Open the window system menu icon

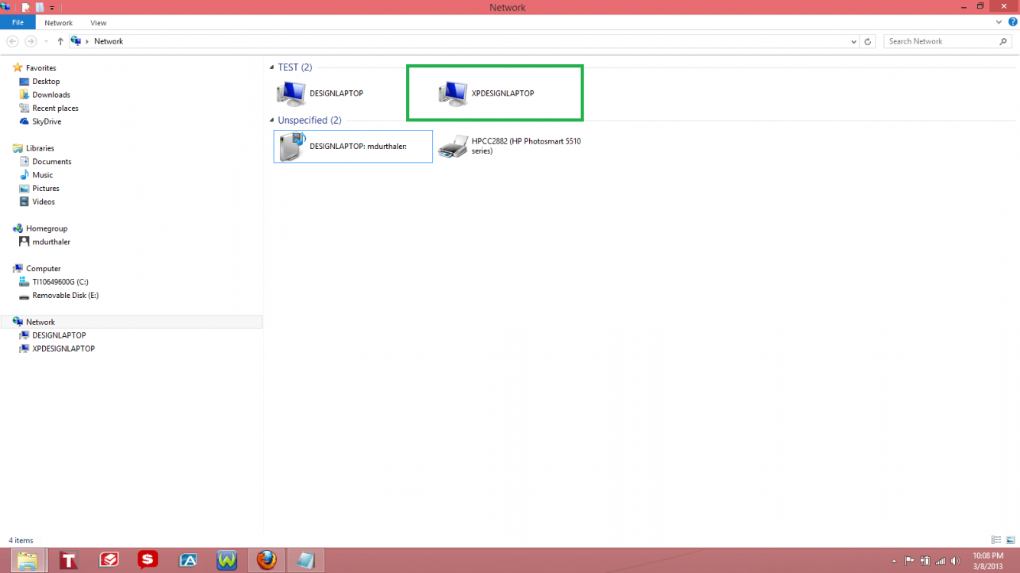(x=7, y=7)
